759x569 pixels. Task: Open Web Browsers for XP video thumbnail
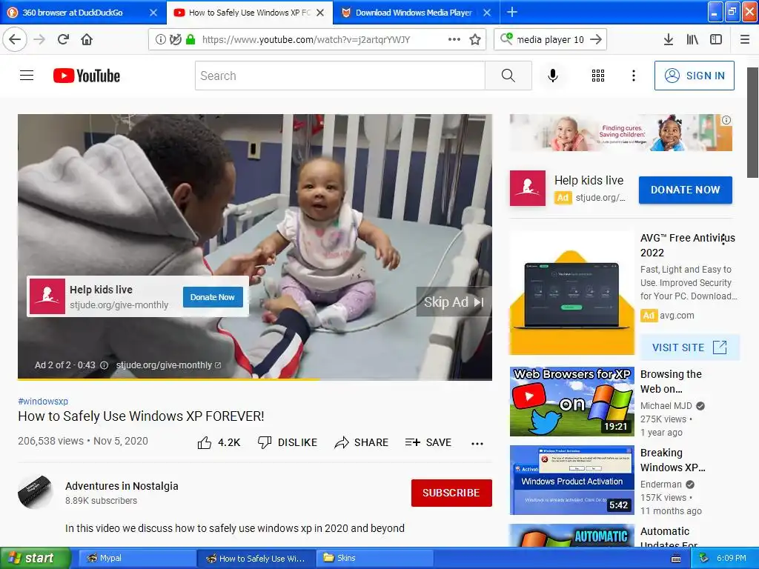(571, 402)
